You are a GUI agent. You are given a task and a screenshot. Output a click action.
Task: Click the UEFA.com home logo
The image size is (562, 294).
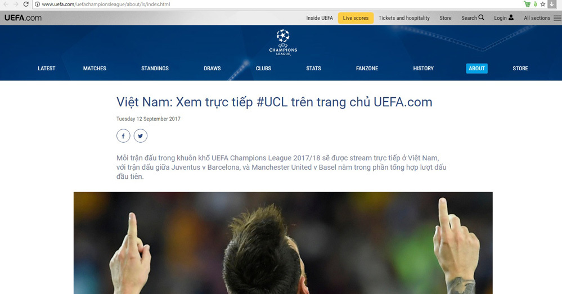23,17
